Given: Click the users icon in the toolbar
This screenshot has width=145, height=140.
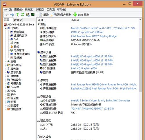Looking at the screenshot, I should tap(28, 14).
